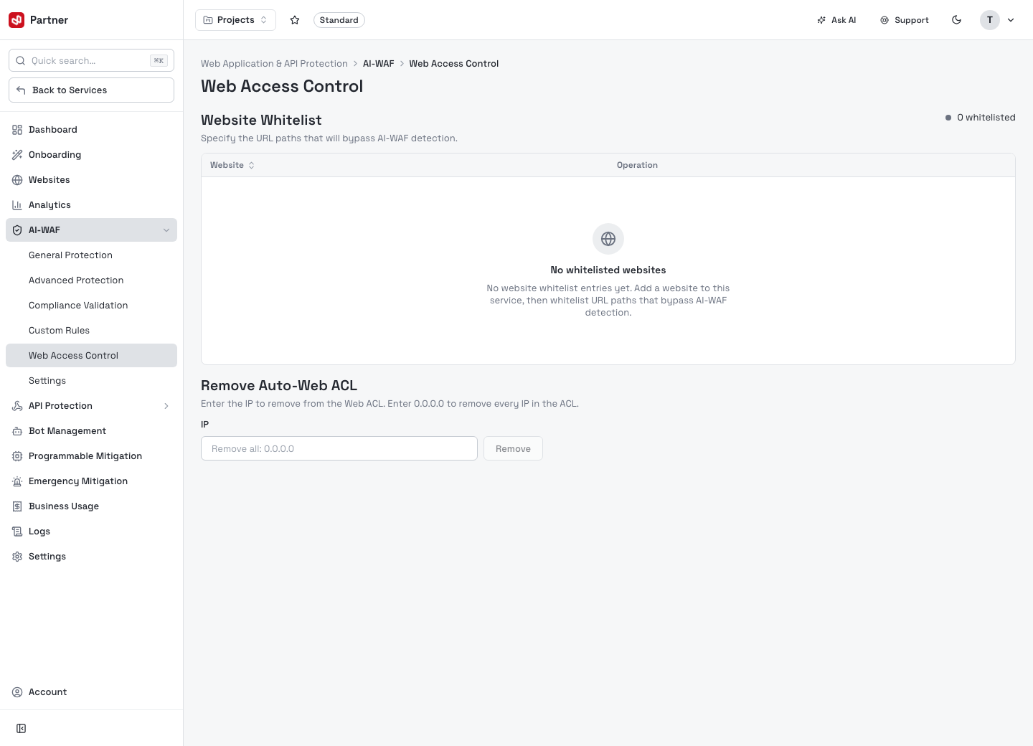The width and height of the screenshot is (1033, 746).
Task: Click the empty state globe icon
Action: point(608,239)
